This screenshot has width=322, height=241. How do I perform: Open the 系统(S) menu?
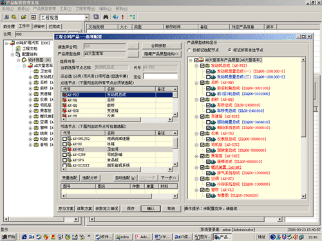coord(8,9)
